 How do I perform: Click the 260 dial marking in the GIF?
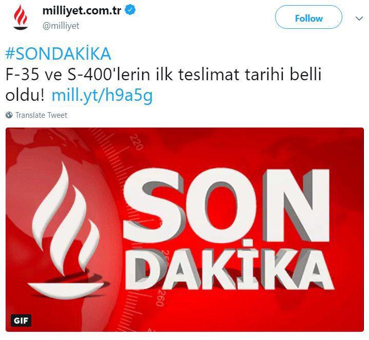click(161, 297)
